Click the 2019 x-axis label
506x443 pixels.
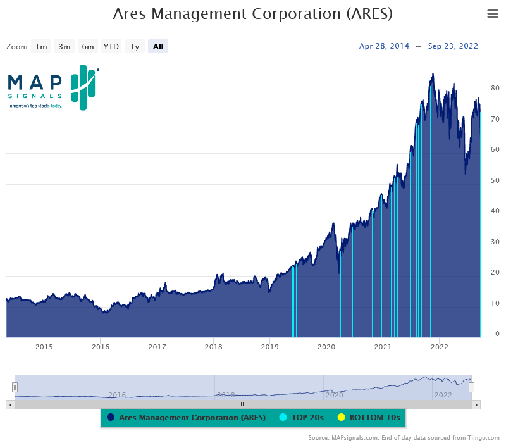tap(270, 347)
